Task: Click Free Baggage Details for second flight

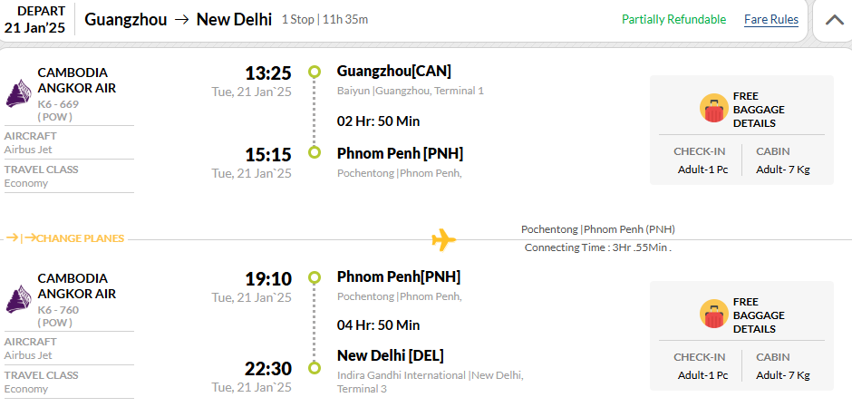Action: click(759, 315)
